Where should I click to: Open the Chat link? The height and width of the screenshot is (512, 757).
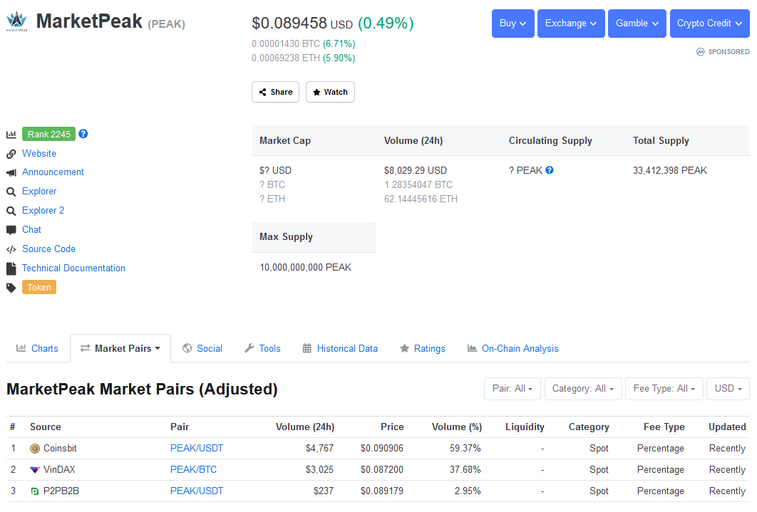[32, 230]
